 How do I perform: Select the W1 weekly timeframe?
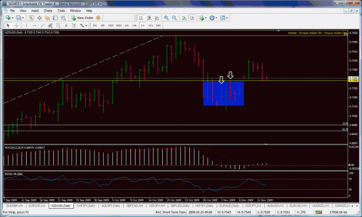151,25
